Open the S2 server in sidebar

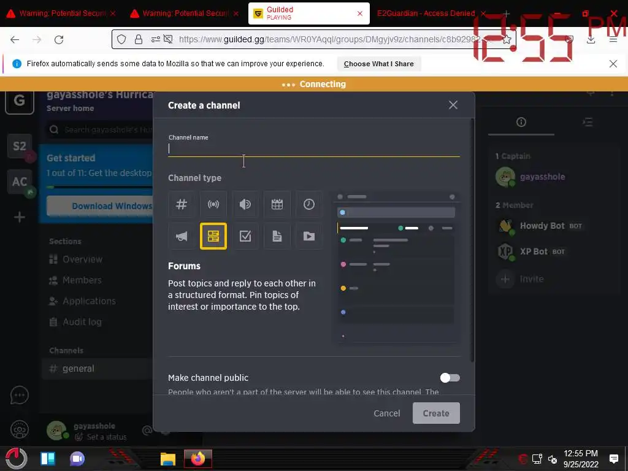pyautogui.click(x=20, y=146)
